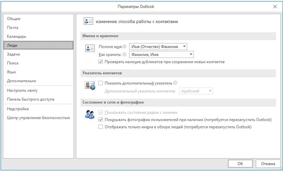Select the Общие category
The image size is (283, 171).
pyautogui.click(x=38, y=19)
